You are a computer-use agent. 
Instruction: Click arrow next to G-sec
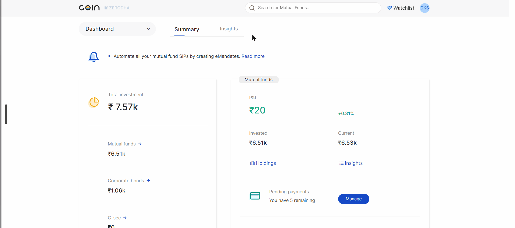125,218
